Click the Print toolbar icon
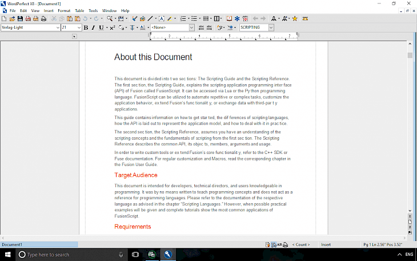 pyautogui.click(x=43, y=19)
